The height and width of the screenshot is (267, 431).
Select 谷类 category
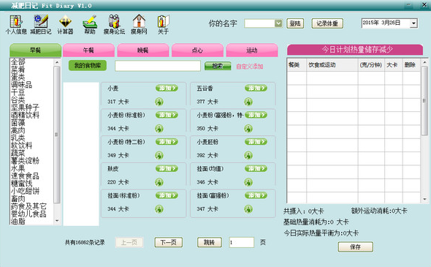click(18, 99)
